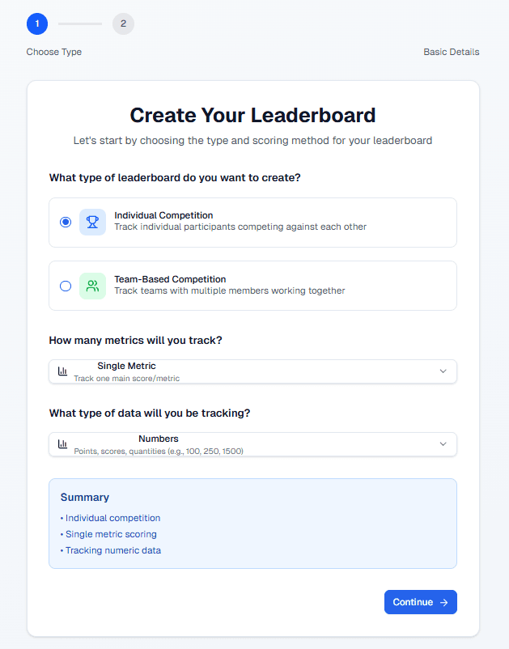Click the people icon beside Team-Based Competition
The height and width of the screenshot is (649, 509).
[x=92, y=286]
